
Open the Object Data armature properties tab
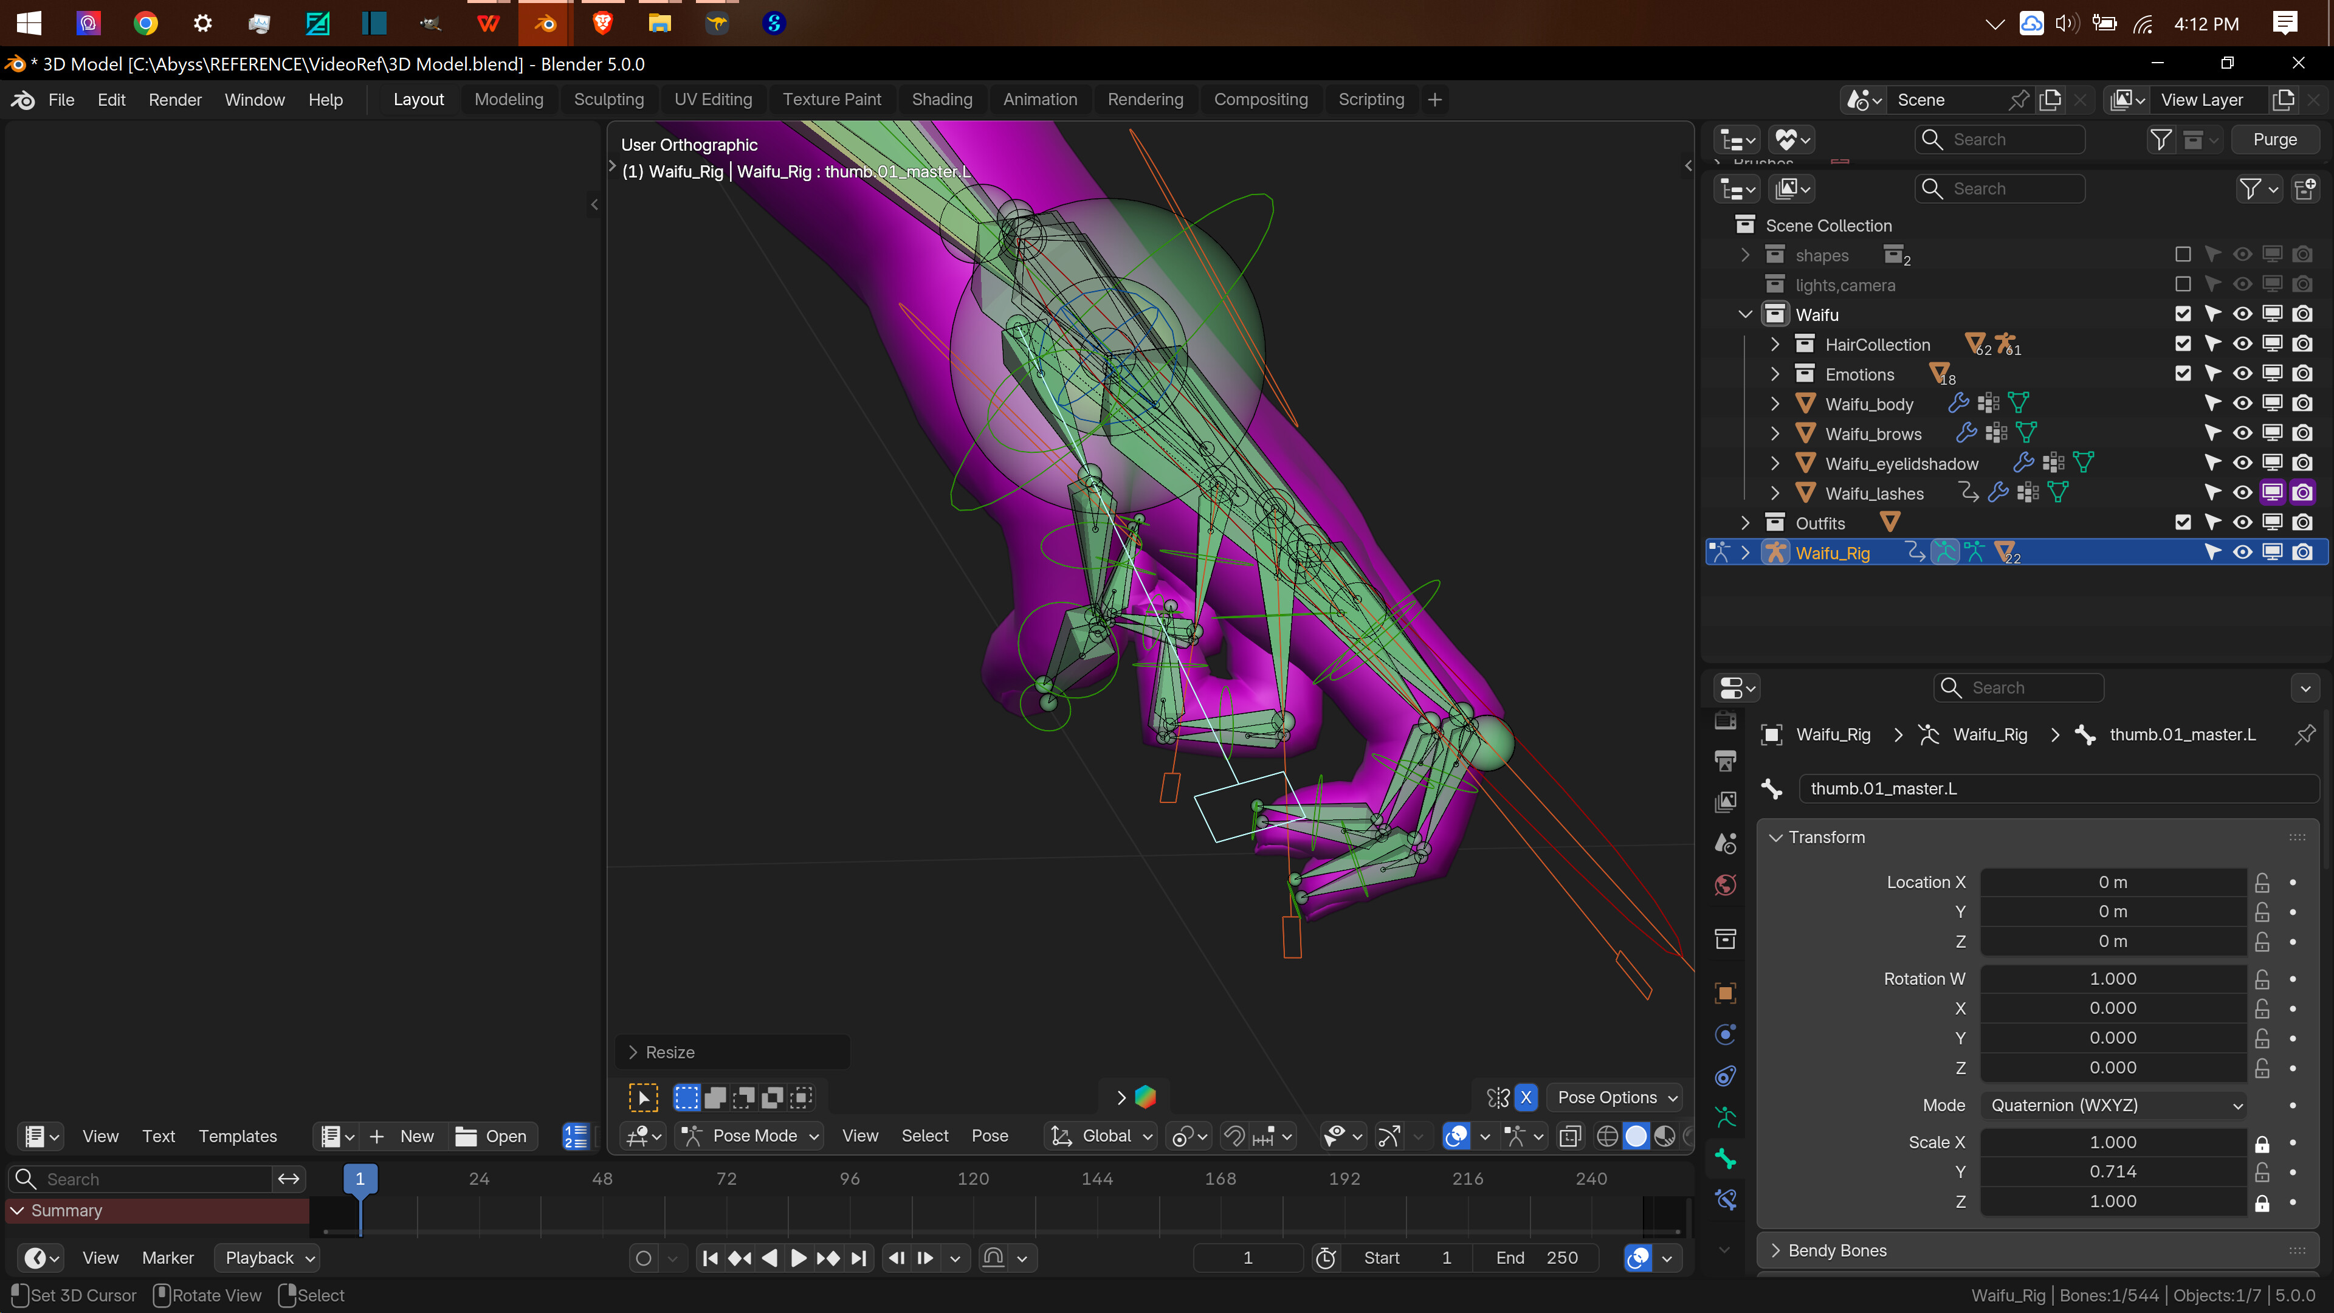[x=1726, y=1117]
